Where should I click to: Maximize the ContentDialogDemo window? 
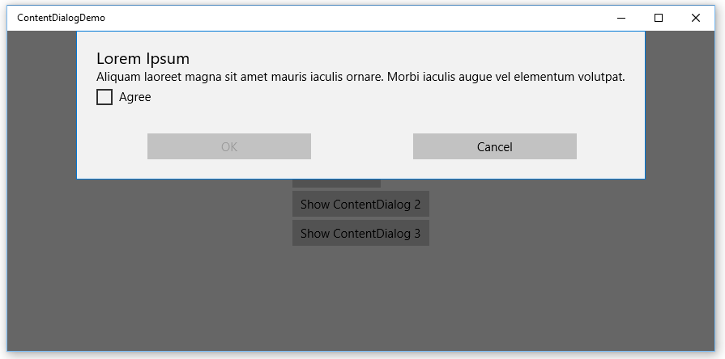tap(659, 18)
